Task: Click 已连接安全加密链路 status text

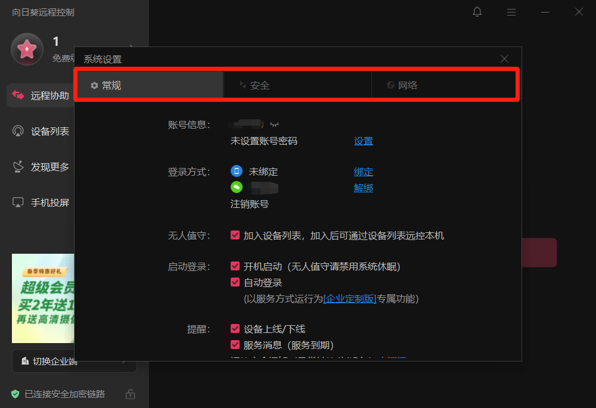Action: pyautogui.click(x=64, y=394)
